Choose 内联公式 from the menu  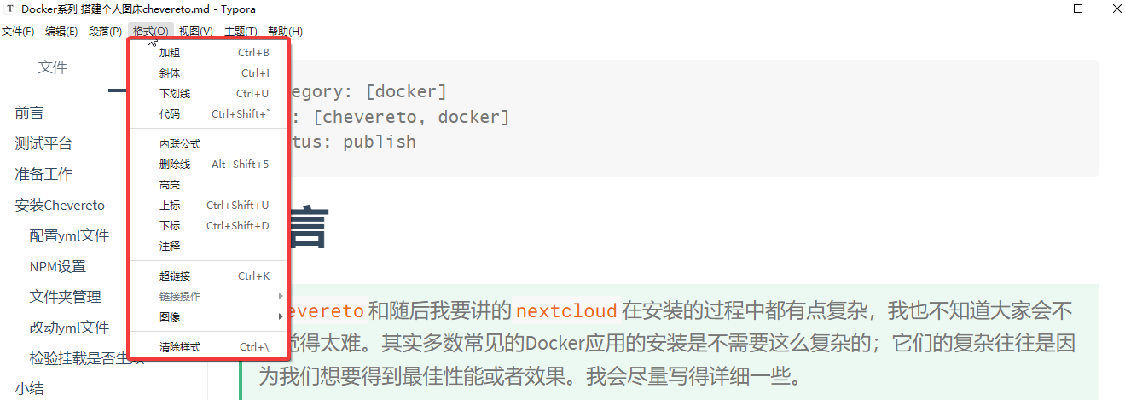pyautogui.click(x=180, y=144)
